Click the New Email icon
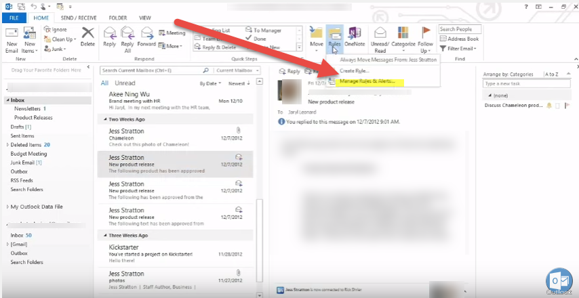The height and width of the screenshot is (298, 579). pos(12,40)
